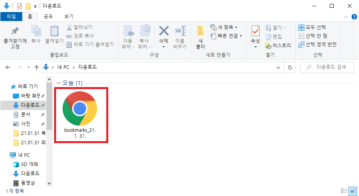Select 잘라내기 (Cut) scissors
Image resolution: width=359 pixels, height=196 pixels.
(x=79, y=28)
